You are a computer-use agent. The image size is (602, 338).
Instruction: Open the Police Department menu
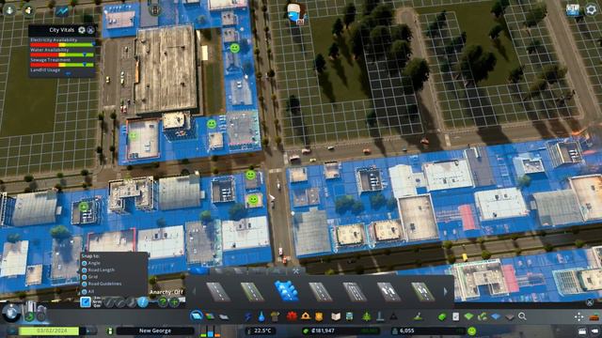tap(319, 316)
